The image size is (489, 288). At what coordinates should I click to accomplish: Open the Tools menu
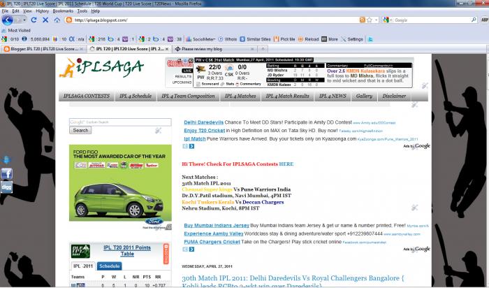click(82, 11)
